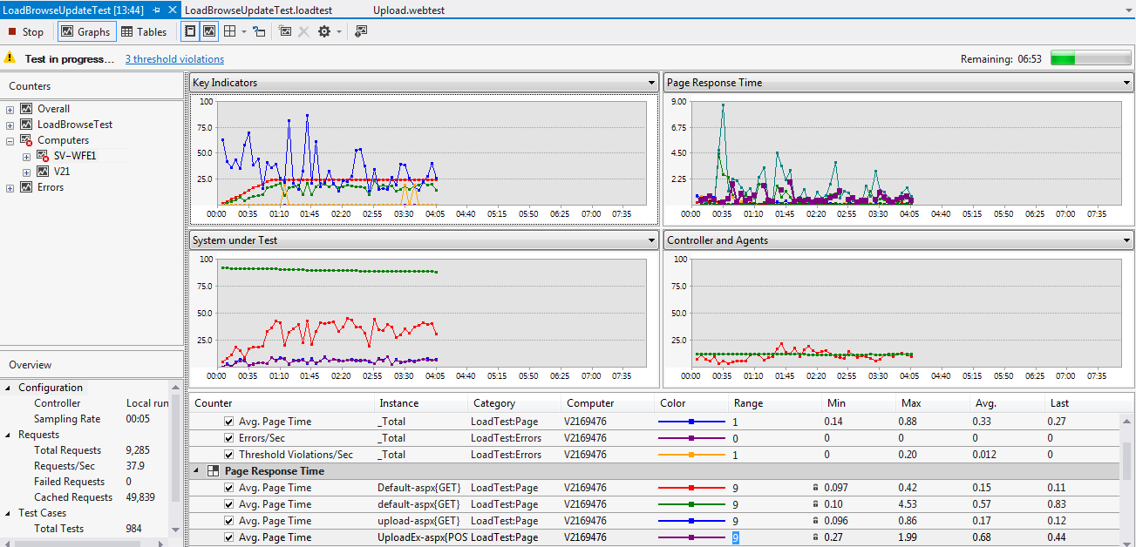This screenshot has width=1136, height=547.
Task: Uncheck Threshold Violations/Sec counter
Action: pos(228,454)
